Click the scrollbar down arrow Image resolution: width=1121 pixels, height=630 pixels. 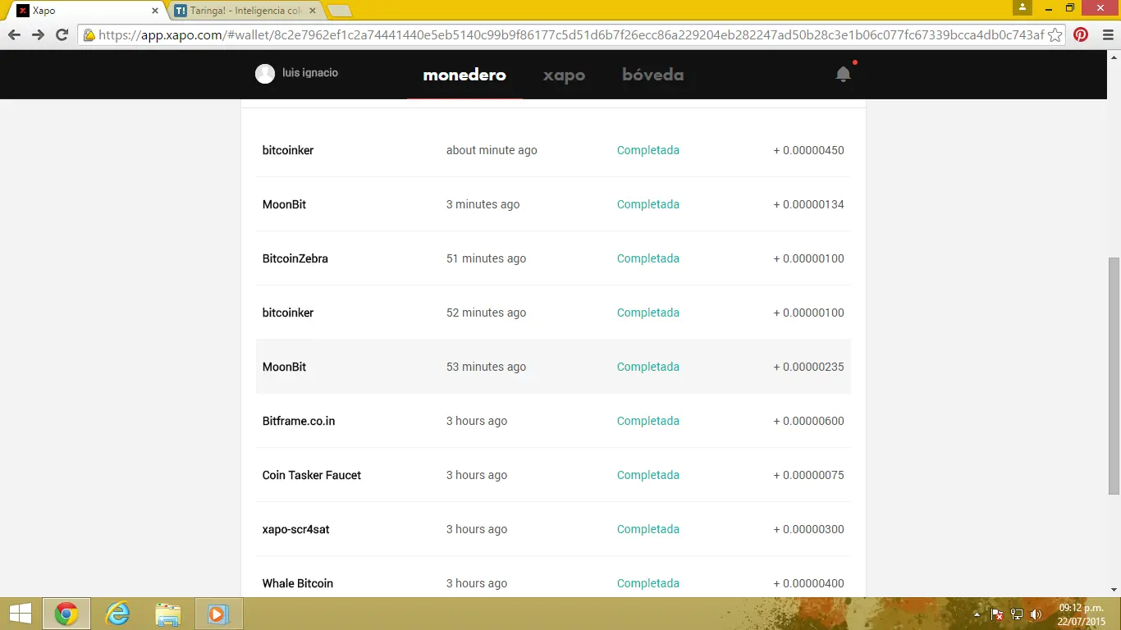pos(1114,589)
